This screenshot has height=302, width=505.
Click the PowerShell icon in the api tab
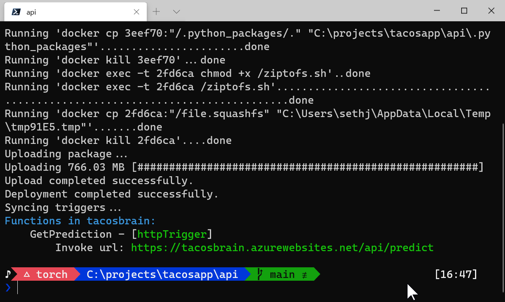click(16, 12)
